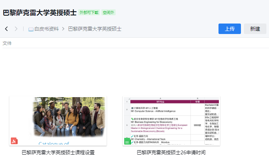Click the book icon before 白皮书资料
Image resolution: width=269 pixels, height=167 pixels.
(x=31, y=29)
